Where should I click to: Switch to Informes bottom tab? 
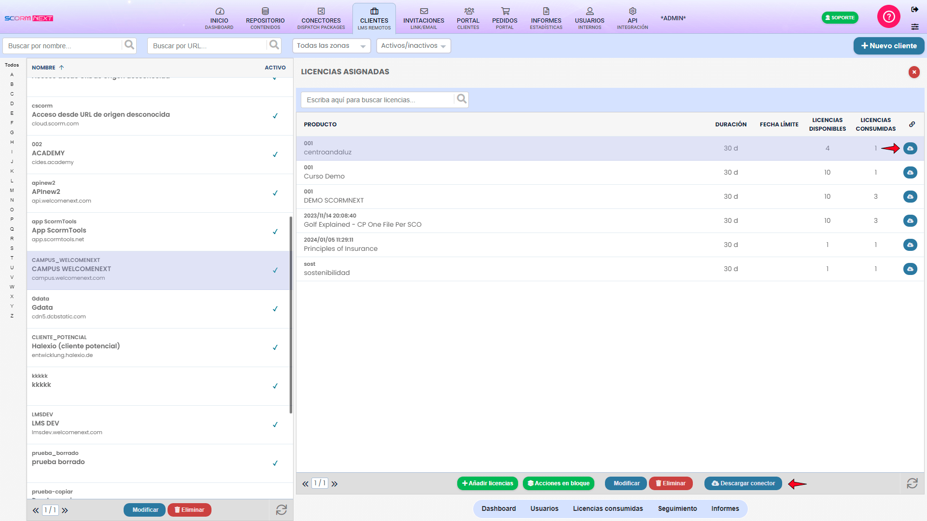pos(725,508)
